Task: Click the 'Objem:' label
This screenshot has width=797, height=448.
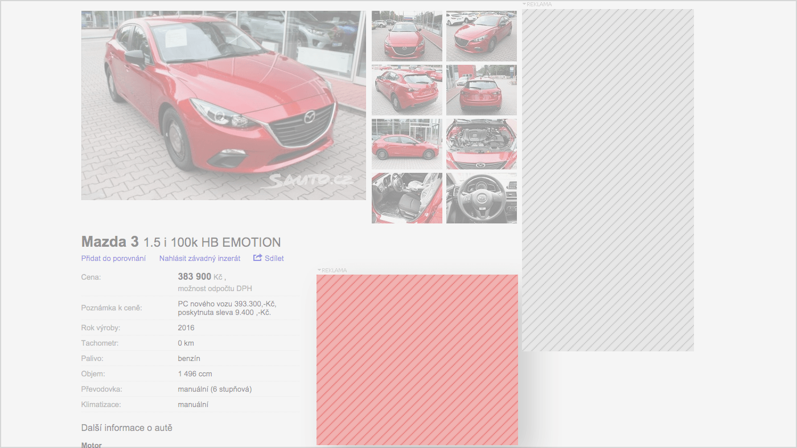Action: coord(93,374)
